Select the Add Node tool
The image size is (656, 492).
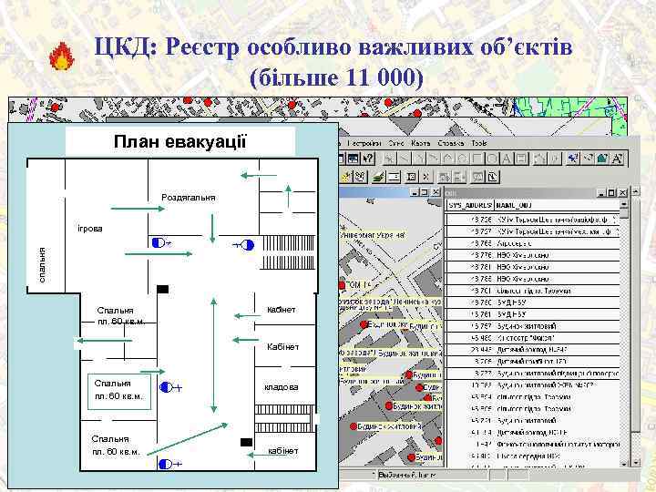pos(555,159)
